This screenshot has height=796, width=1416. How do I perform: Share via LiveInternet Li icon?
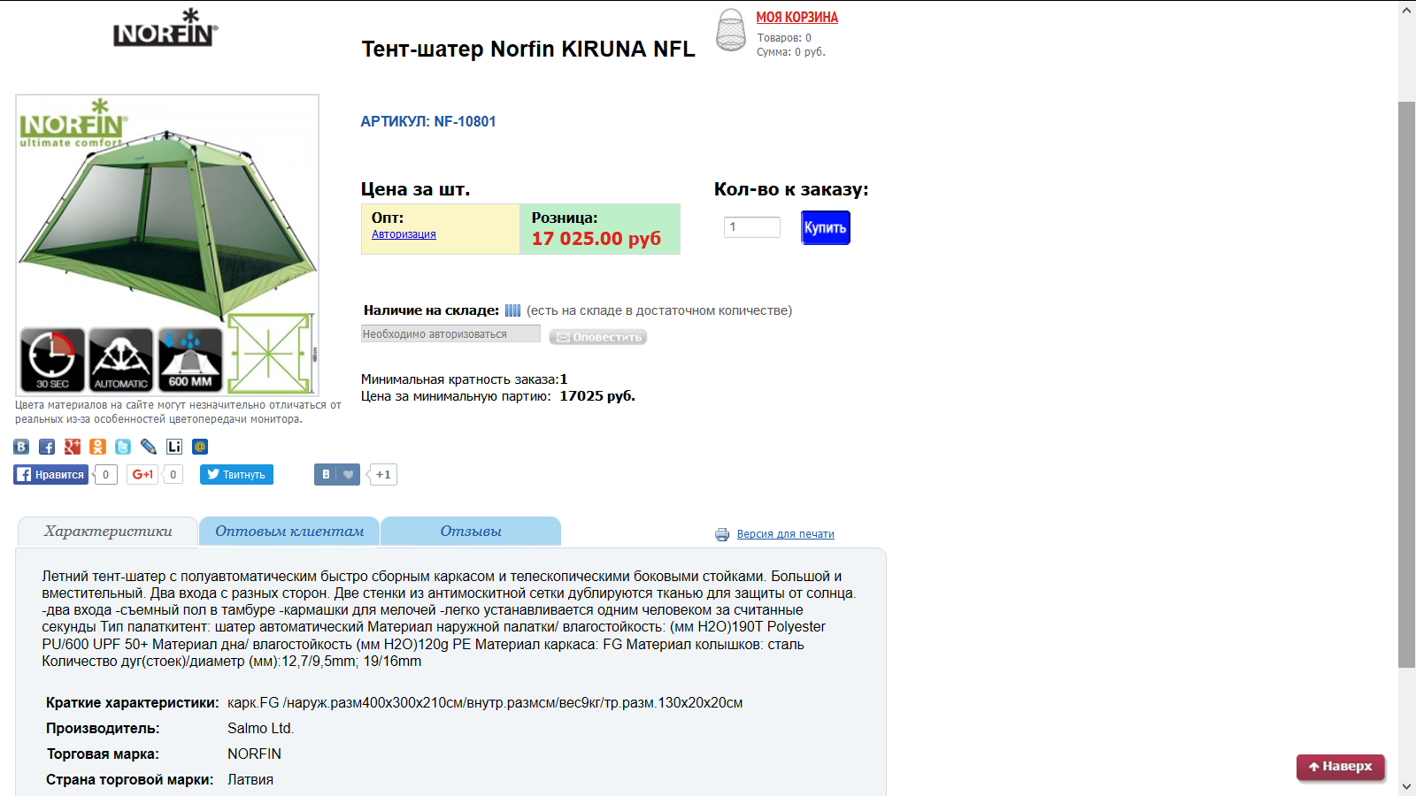174,447
